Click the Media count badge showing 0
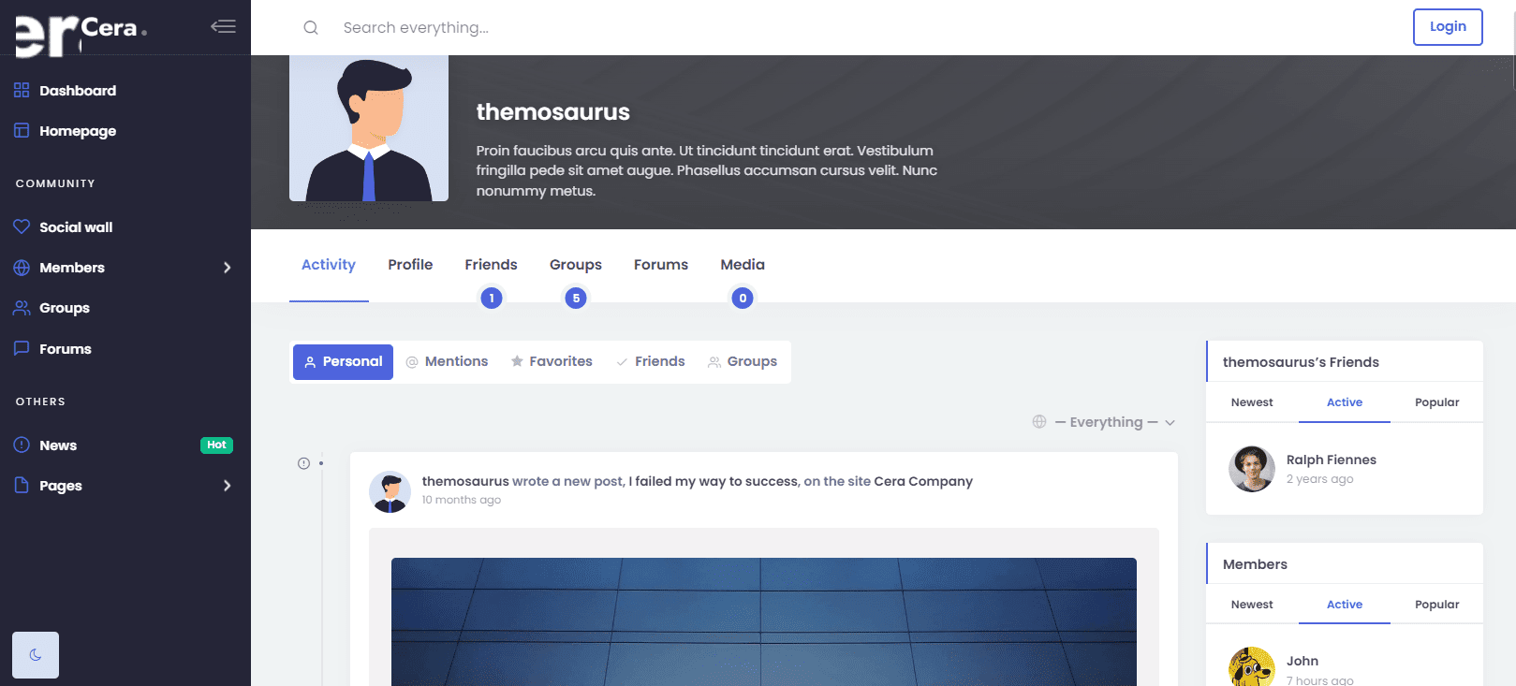This screenshot has height=686, width=1516. [x=743, y=299]
